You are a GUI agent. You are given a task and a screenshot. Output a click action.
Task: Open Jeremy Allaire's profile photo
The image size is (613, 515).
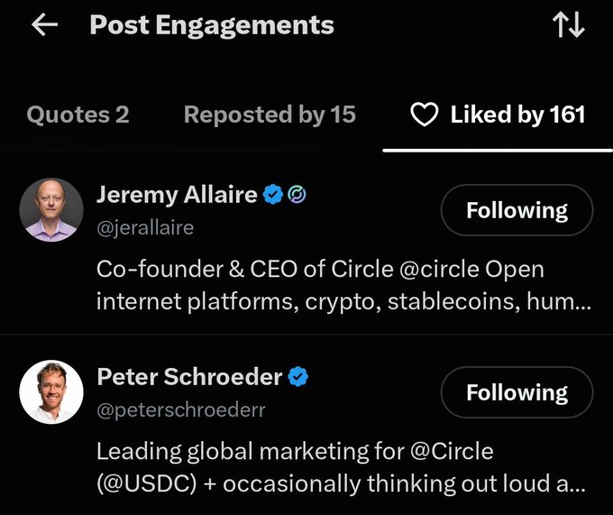[51, 210]
